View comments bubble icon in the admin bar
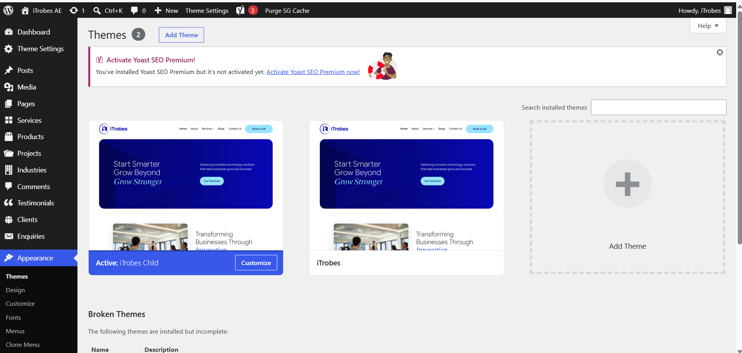 coord(134,10)
